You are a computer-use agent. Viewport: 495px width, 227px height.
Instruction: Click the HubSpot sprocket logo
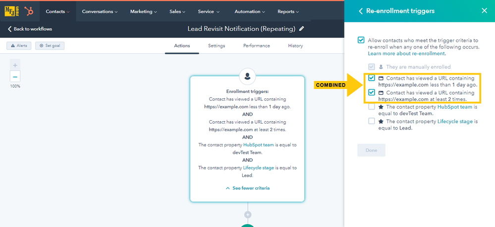[30, 11]
